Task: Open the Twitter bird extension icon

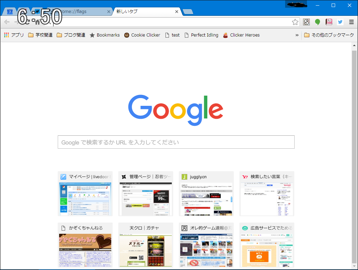Action: pos(340,22)
